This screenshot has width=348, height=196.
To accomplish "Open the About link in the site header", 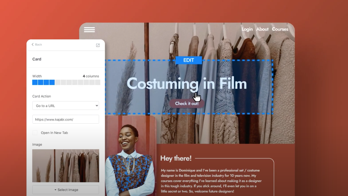I will (262, 29).
